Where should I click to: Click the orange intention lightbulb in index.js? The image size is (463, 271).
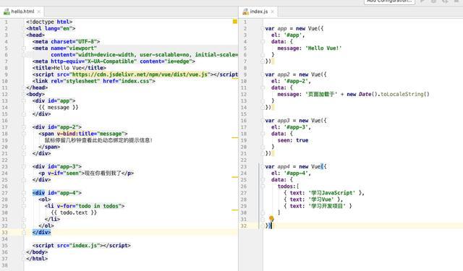pyautogui.click(x=271, y=218)
